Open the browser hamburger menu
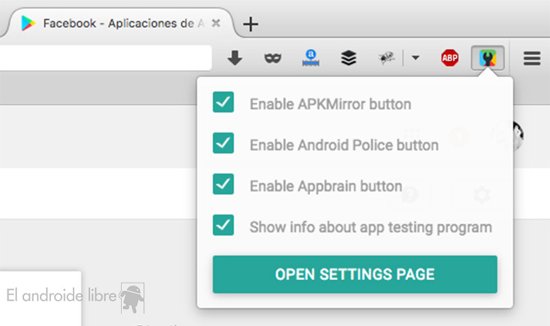 tap(531, 59)
